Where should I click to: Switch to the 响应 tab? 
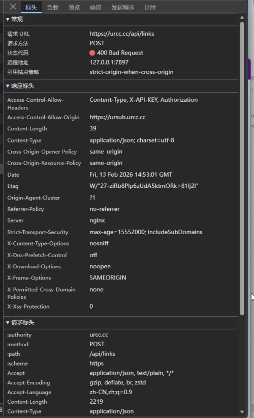click(x=96, y=8)
